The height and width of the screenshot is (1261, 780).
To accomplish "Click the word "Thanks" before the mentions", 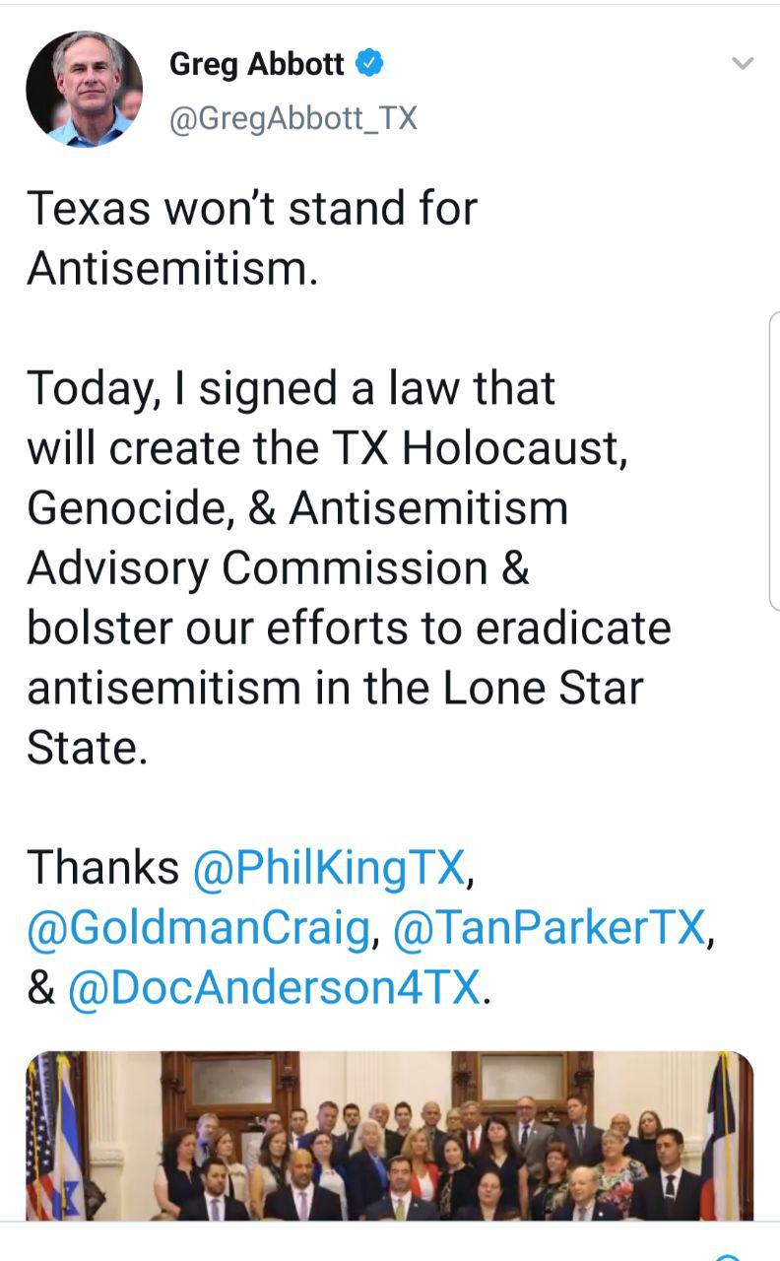I will [x=103, y=868].
